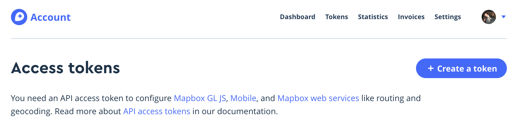Follow the Mobile link
Viewport: 520px width, 130px height.
click(243, 98)
